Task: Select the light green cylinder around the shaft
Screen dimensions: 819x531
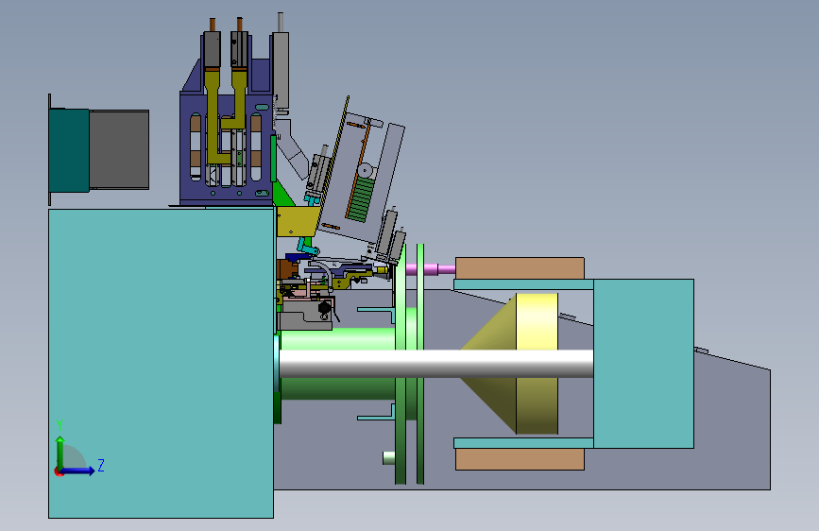Action: [x=337, y=338]
